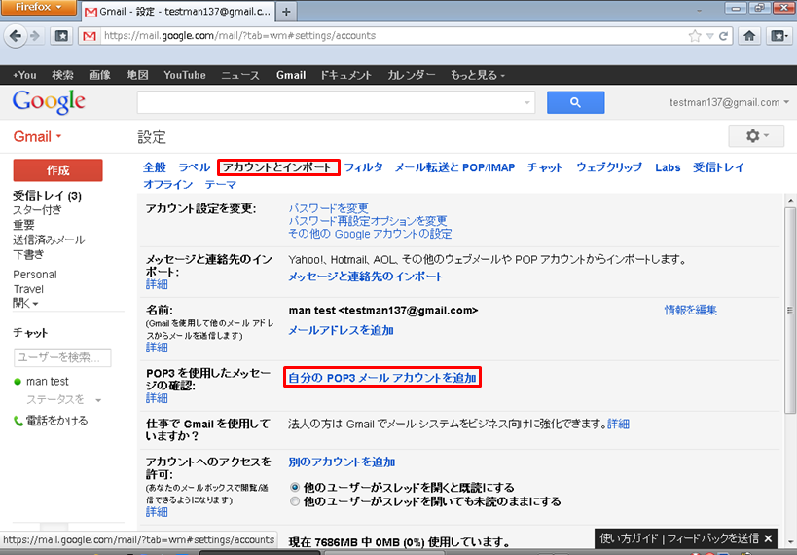Go back with the browser back arrow
This screenshot has width=797, height=555.
(16, 36)
